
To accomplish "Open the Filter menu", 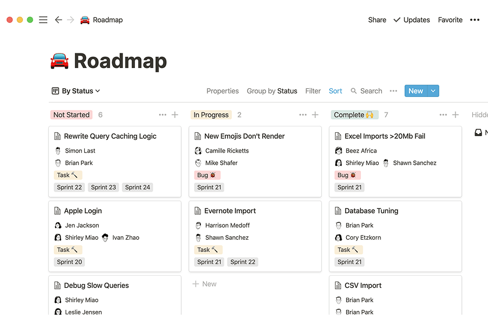I will pos(313,91).
